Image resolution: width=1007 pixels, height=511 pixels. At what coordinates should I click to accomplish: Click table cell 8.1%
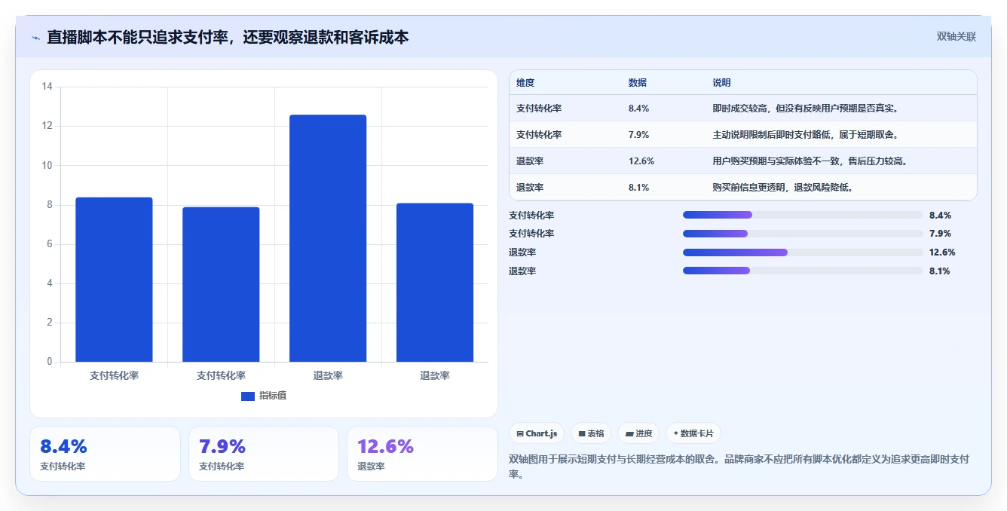pyautogui.click(x=639, y=188)
